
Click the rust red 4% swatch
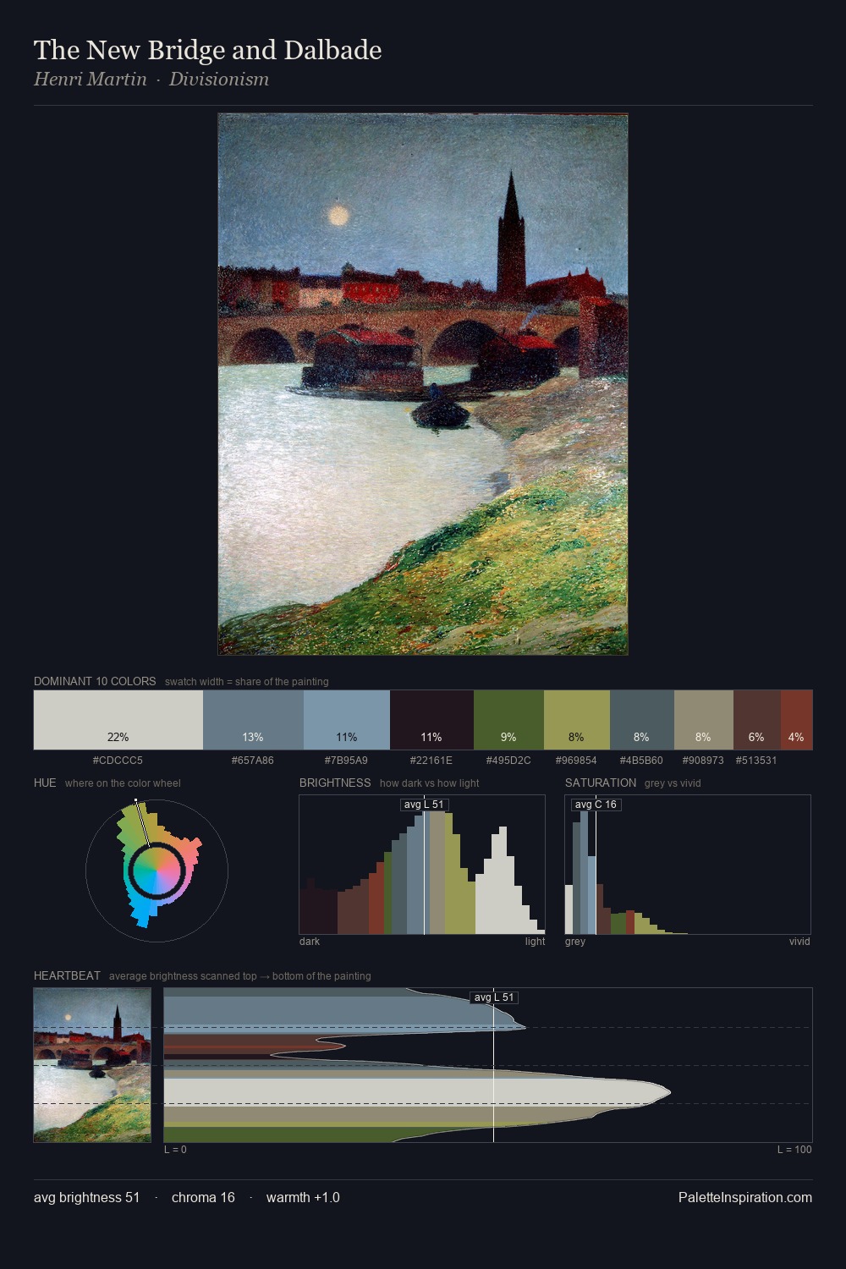coord(796,720)
